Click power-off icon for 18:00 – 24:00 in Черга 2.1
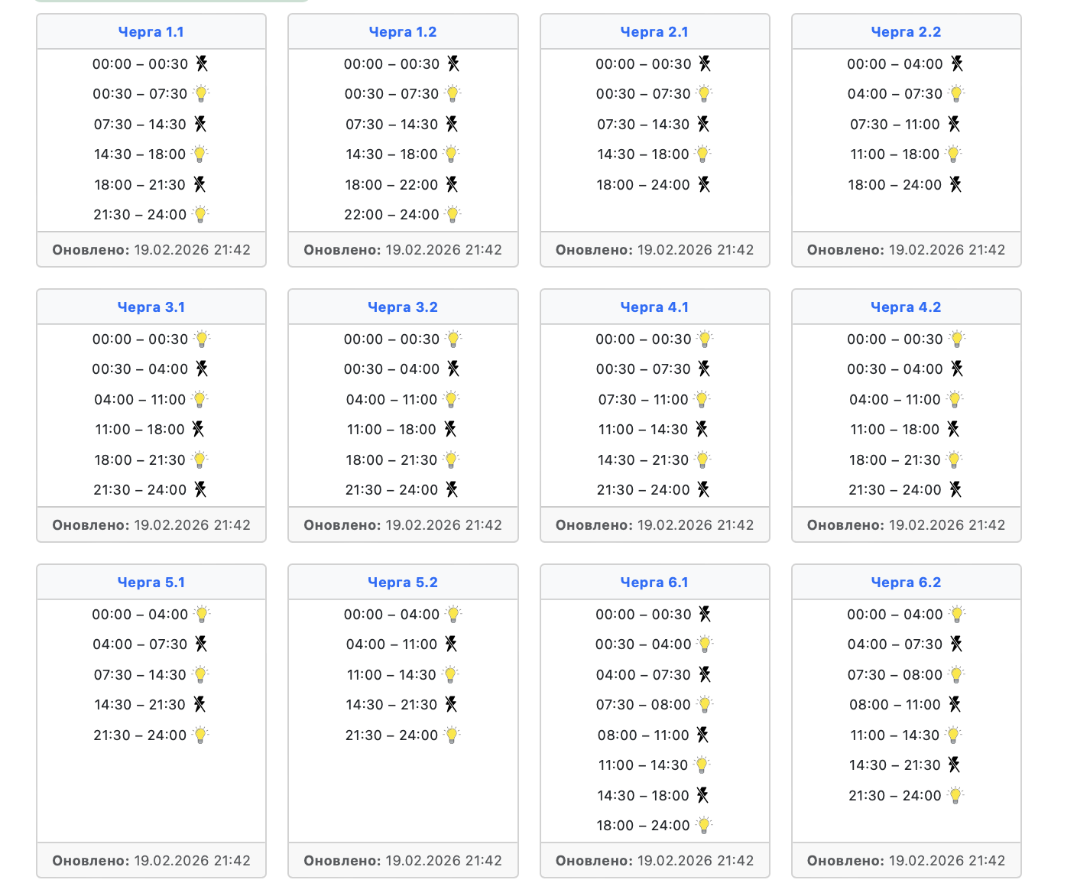1090x896 pixels. tap(704, 184)
